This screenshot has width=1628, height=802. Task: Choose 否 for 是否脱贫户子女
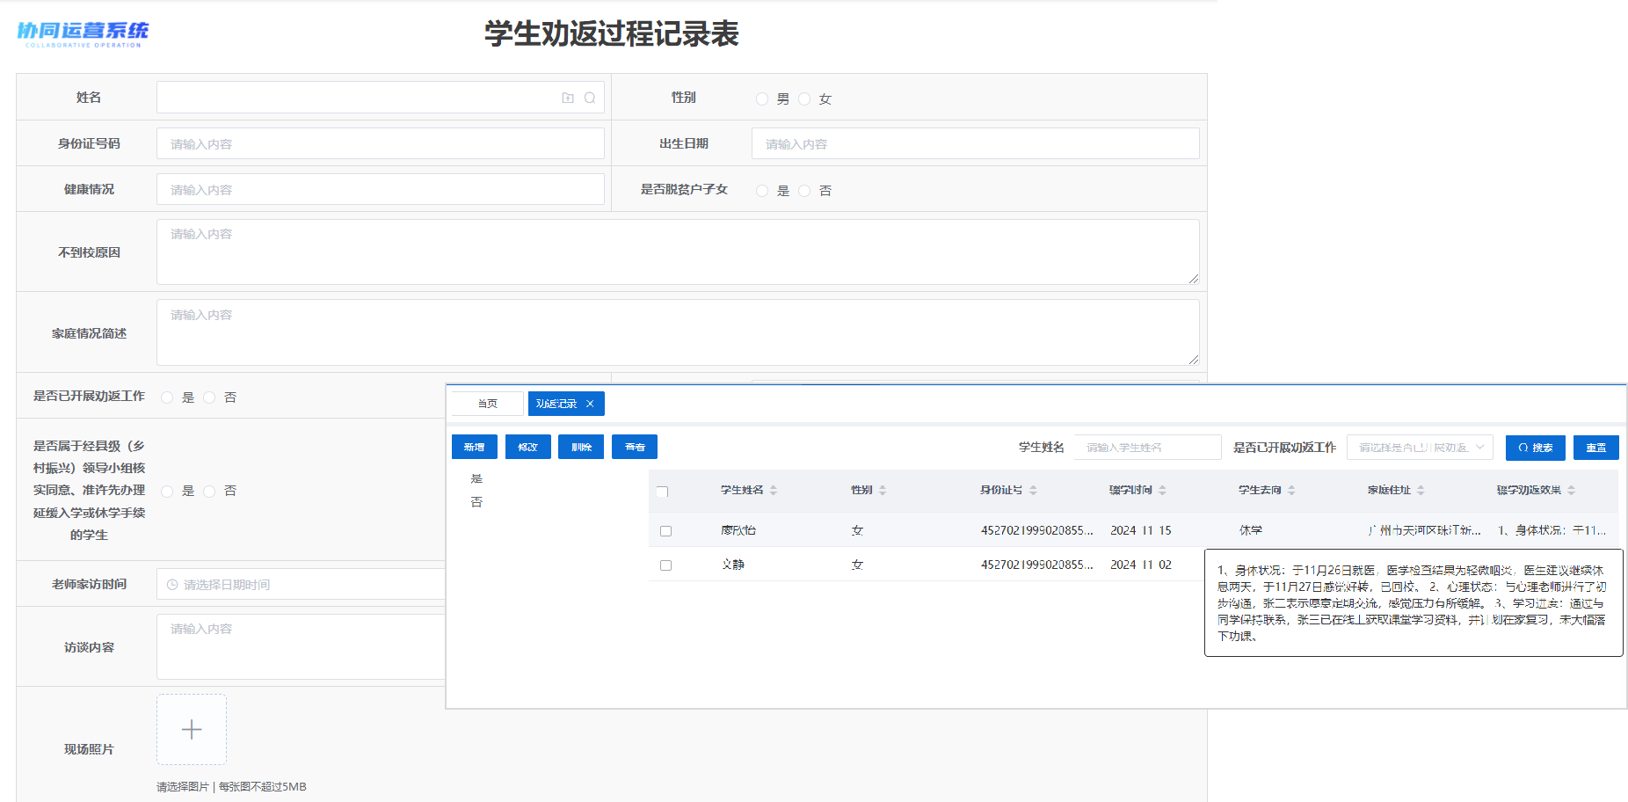click(804, 191)
